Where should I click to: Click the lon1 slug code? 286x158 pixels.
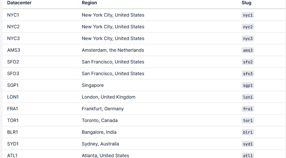pyautogui.click(x=248, y=97)
